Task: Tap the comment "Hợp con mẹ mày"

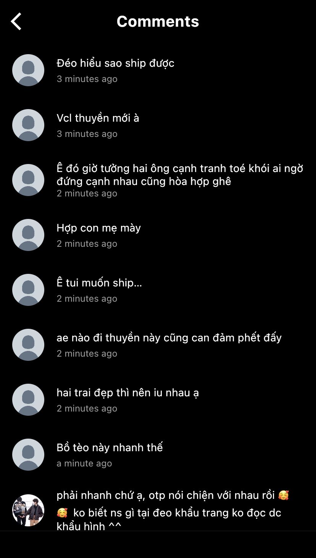Action: click(x=98, y=228)
